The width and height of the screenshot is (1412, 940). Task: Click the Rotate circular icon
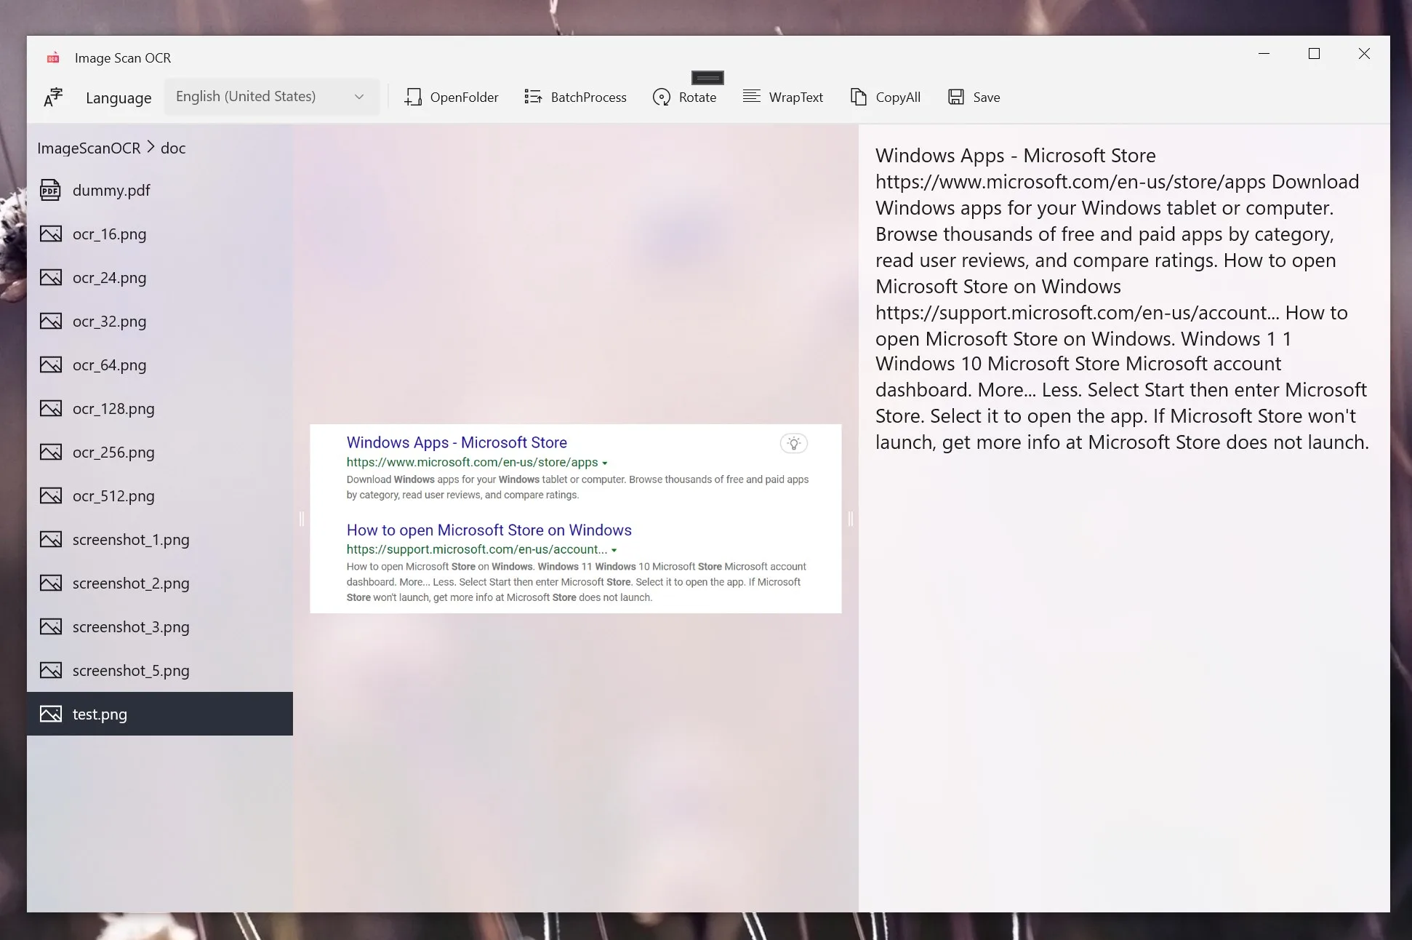click(661, 97)
